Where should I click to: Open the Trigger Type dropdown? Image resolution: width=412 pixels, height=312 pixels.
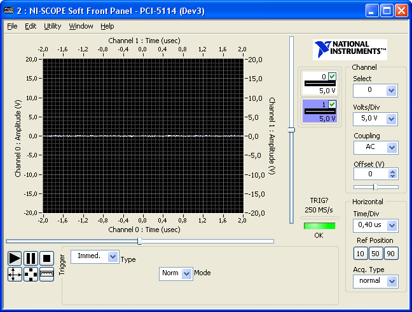pyautogui.click(x=113, y=257)
